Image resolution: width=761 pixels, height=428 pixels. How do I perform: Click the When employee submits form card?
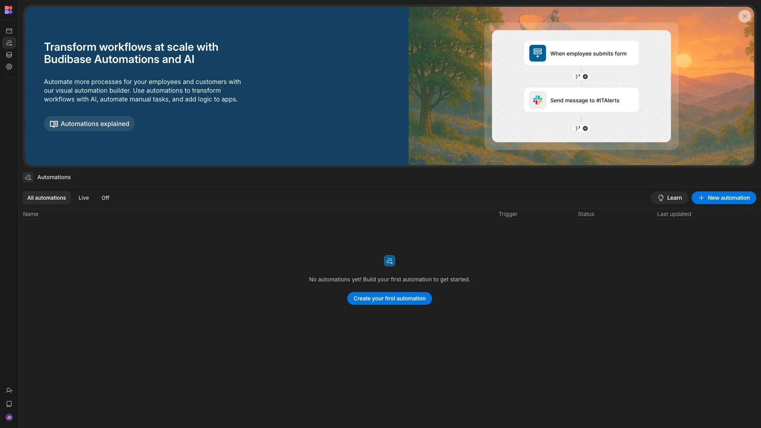pos(581,53)
